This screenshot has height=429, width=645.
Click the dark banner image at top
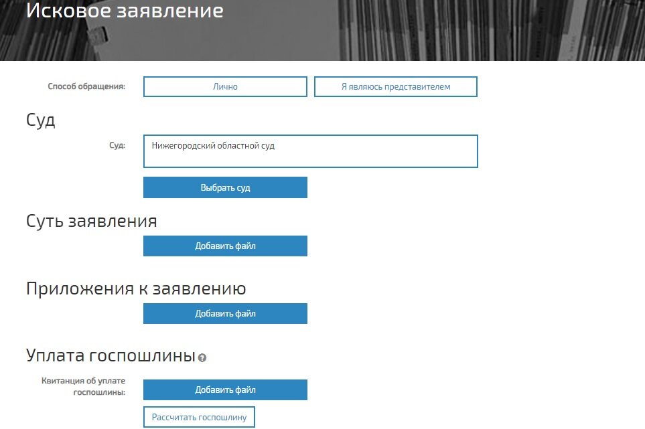(x=469, y=30)
